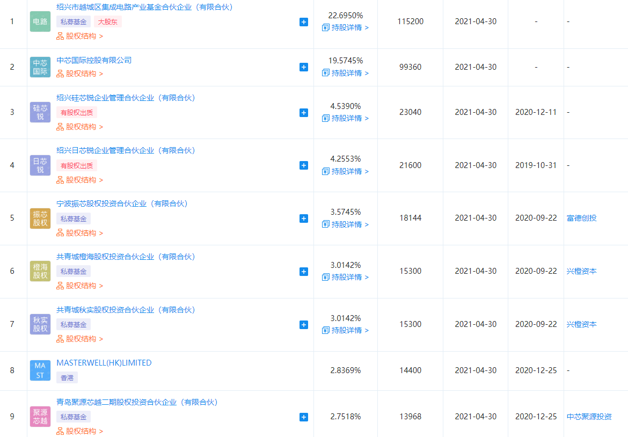628x437 pixels.
Task: Open MASTERWELL(HK)LIMITED company link
Action: point(104,362)
